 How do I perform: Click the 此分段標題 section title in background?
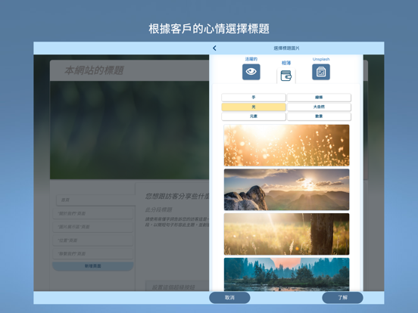[158, 209]
